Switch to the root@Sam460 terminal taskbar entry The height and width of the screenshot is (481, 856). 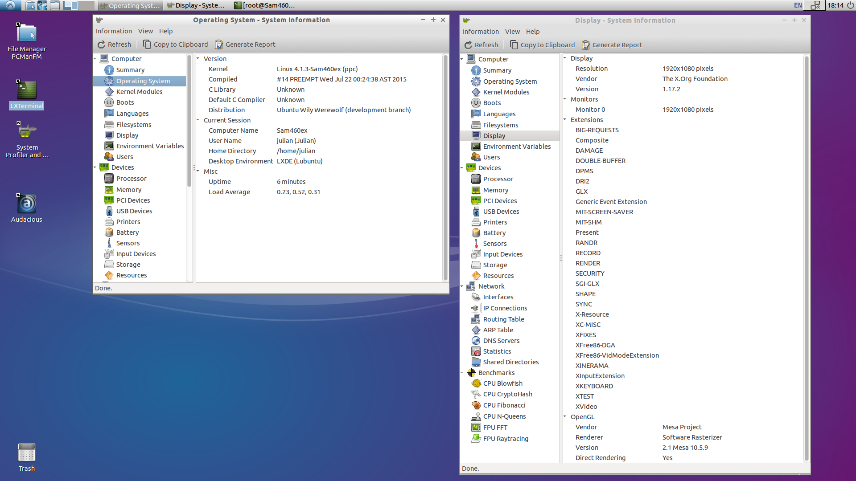[264, 5]
